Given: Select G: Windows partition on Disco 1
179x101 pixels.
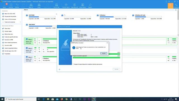Looking at the screenshot, I should pos(49,41).
